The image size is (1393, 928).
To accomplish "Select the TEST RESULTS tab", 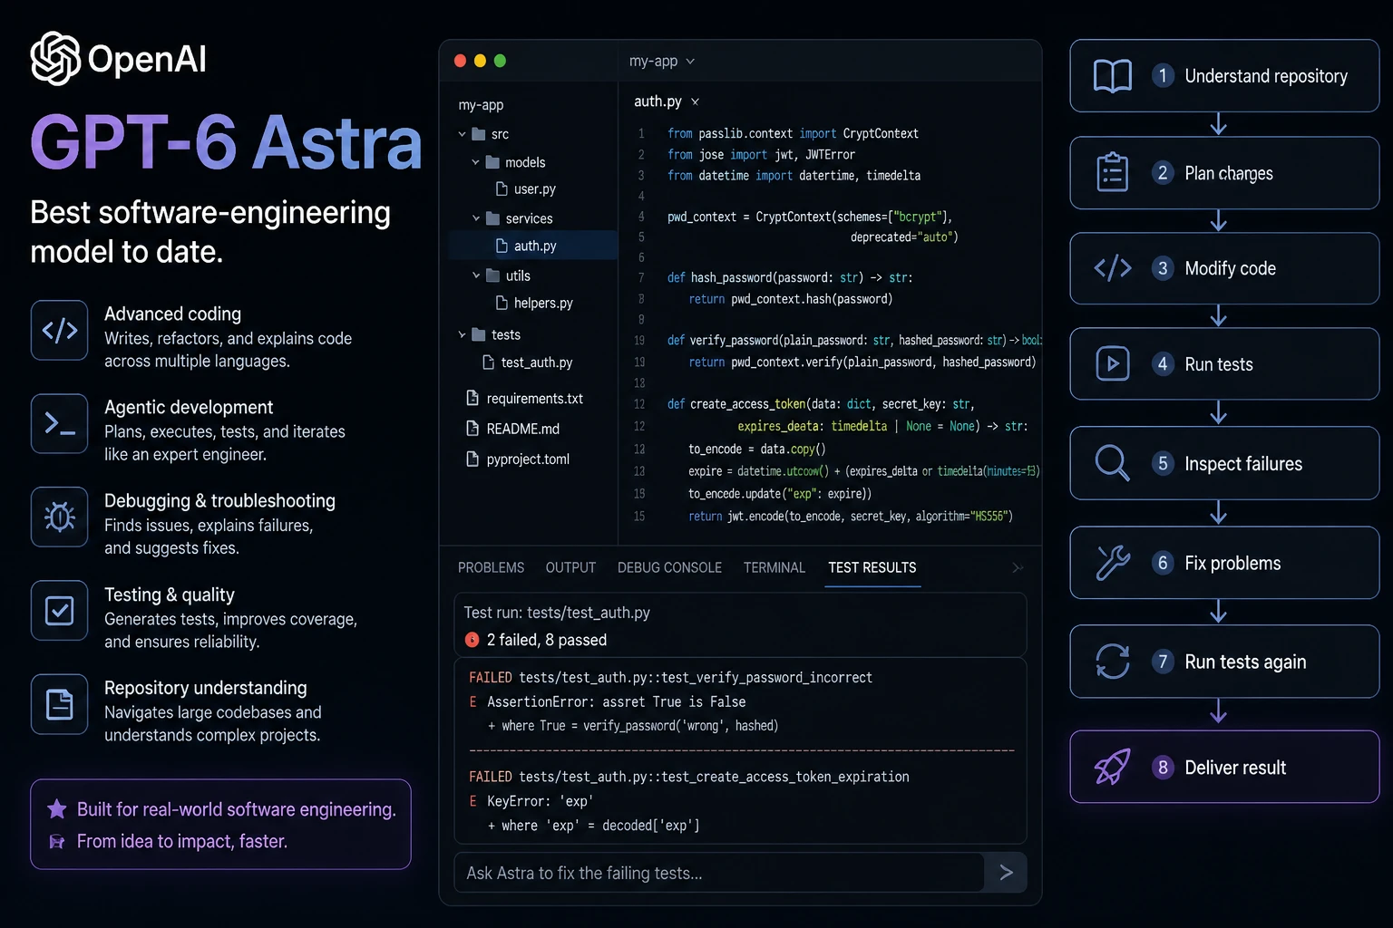I will pyautogui.click(x=872, y=567).
